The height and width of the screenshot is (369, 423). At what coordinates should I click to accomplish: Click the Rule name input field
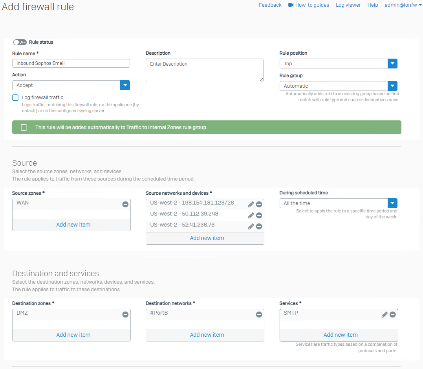coord(71,63)
